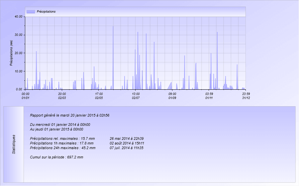Select the 13:00 02/07 x-axis marker
This screenshot has width=299, height=186.
(x=136, y=96)
